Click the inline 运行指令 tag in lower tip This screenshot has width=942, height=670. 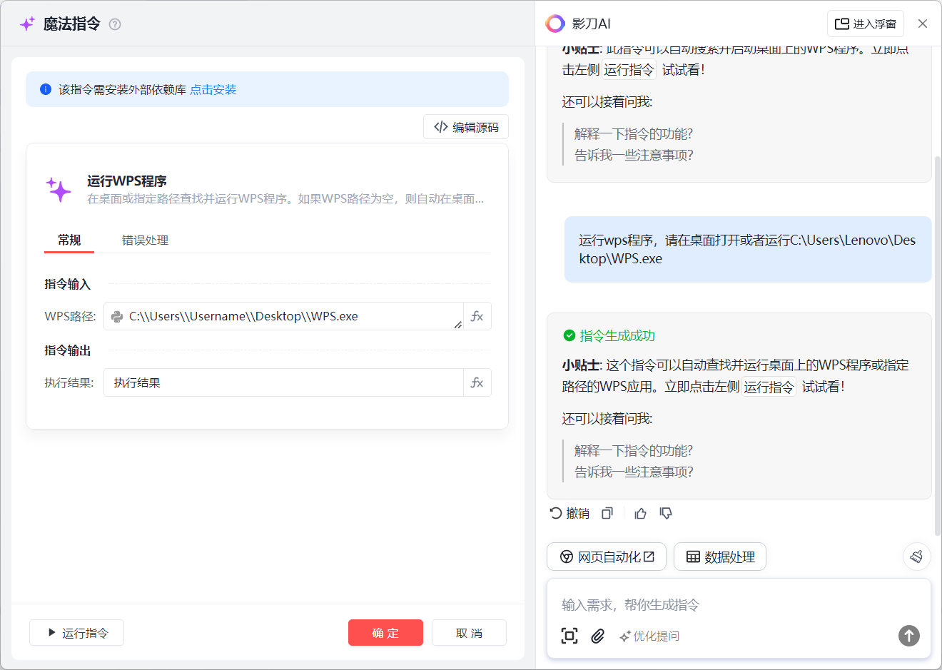coord(769,387)
